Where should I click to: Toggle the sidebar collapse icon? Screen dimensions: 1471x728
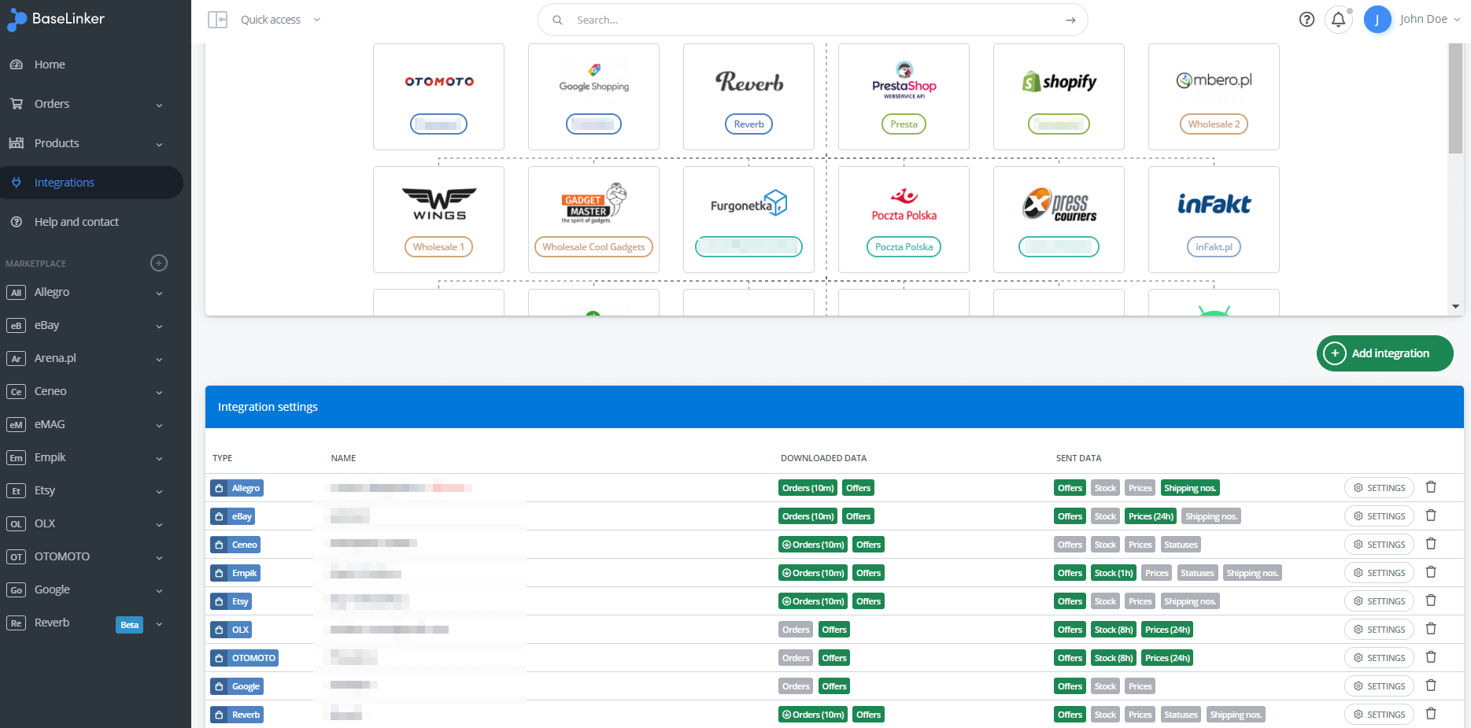[217, 20]
